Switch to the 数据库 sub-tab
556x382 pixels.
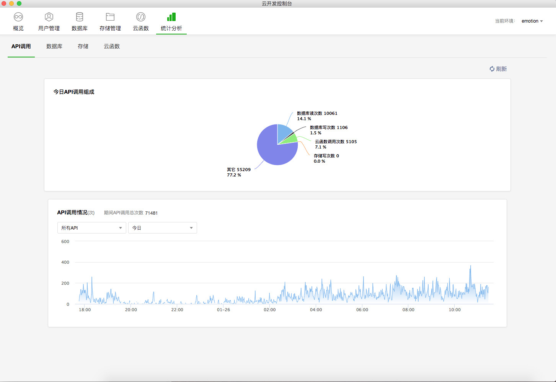[x=54, y=46]
